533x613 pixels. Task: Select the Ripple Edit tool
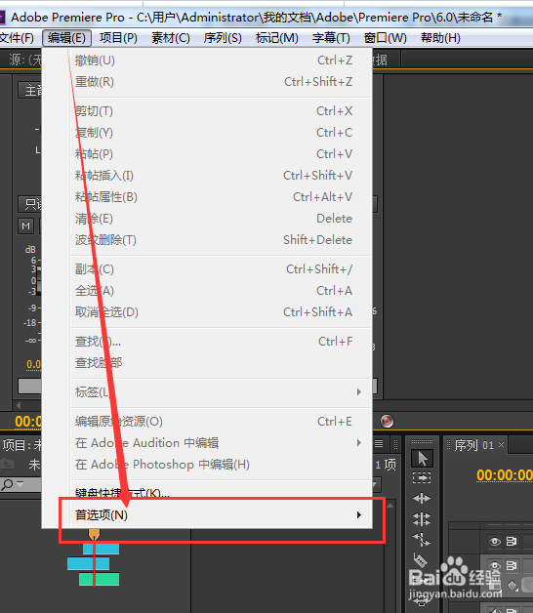click(x=422, y=499)
